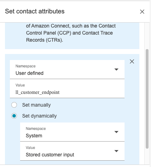Close the Set contact attributes panel

coord(142,12)
